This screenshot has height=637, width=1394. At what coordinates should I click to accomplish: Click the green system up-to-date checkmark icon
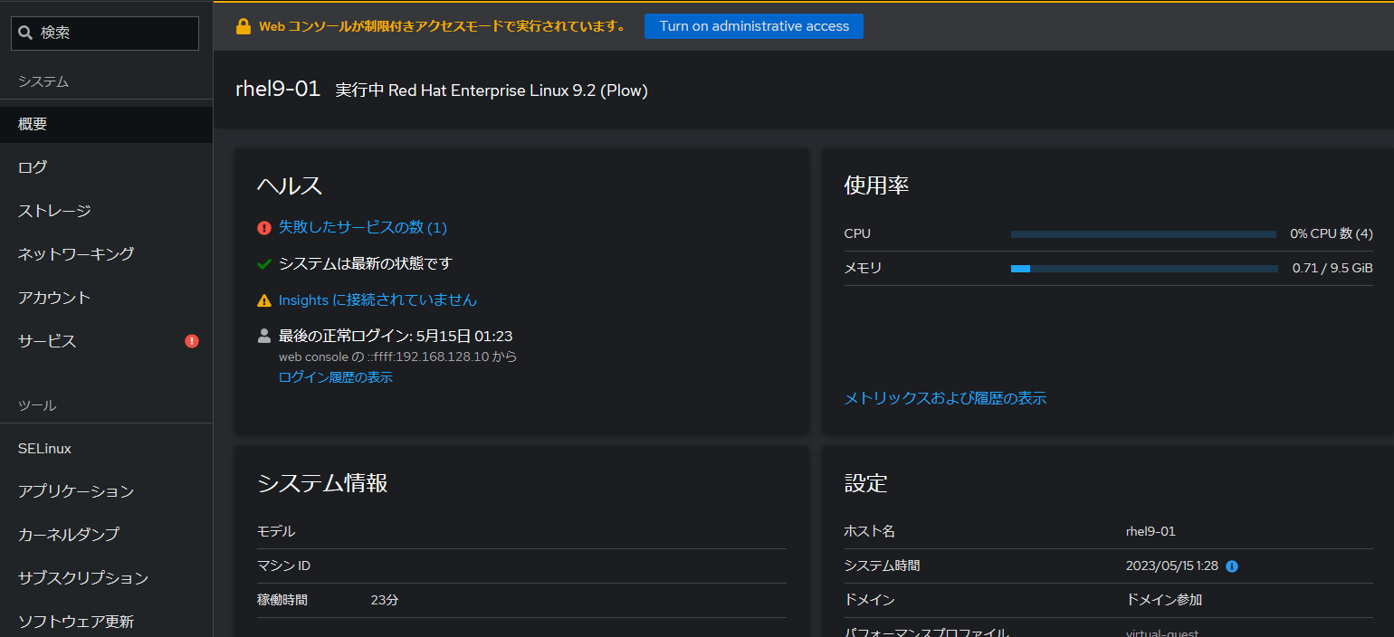point(263,262)
